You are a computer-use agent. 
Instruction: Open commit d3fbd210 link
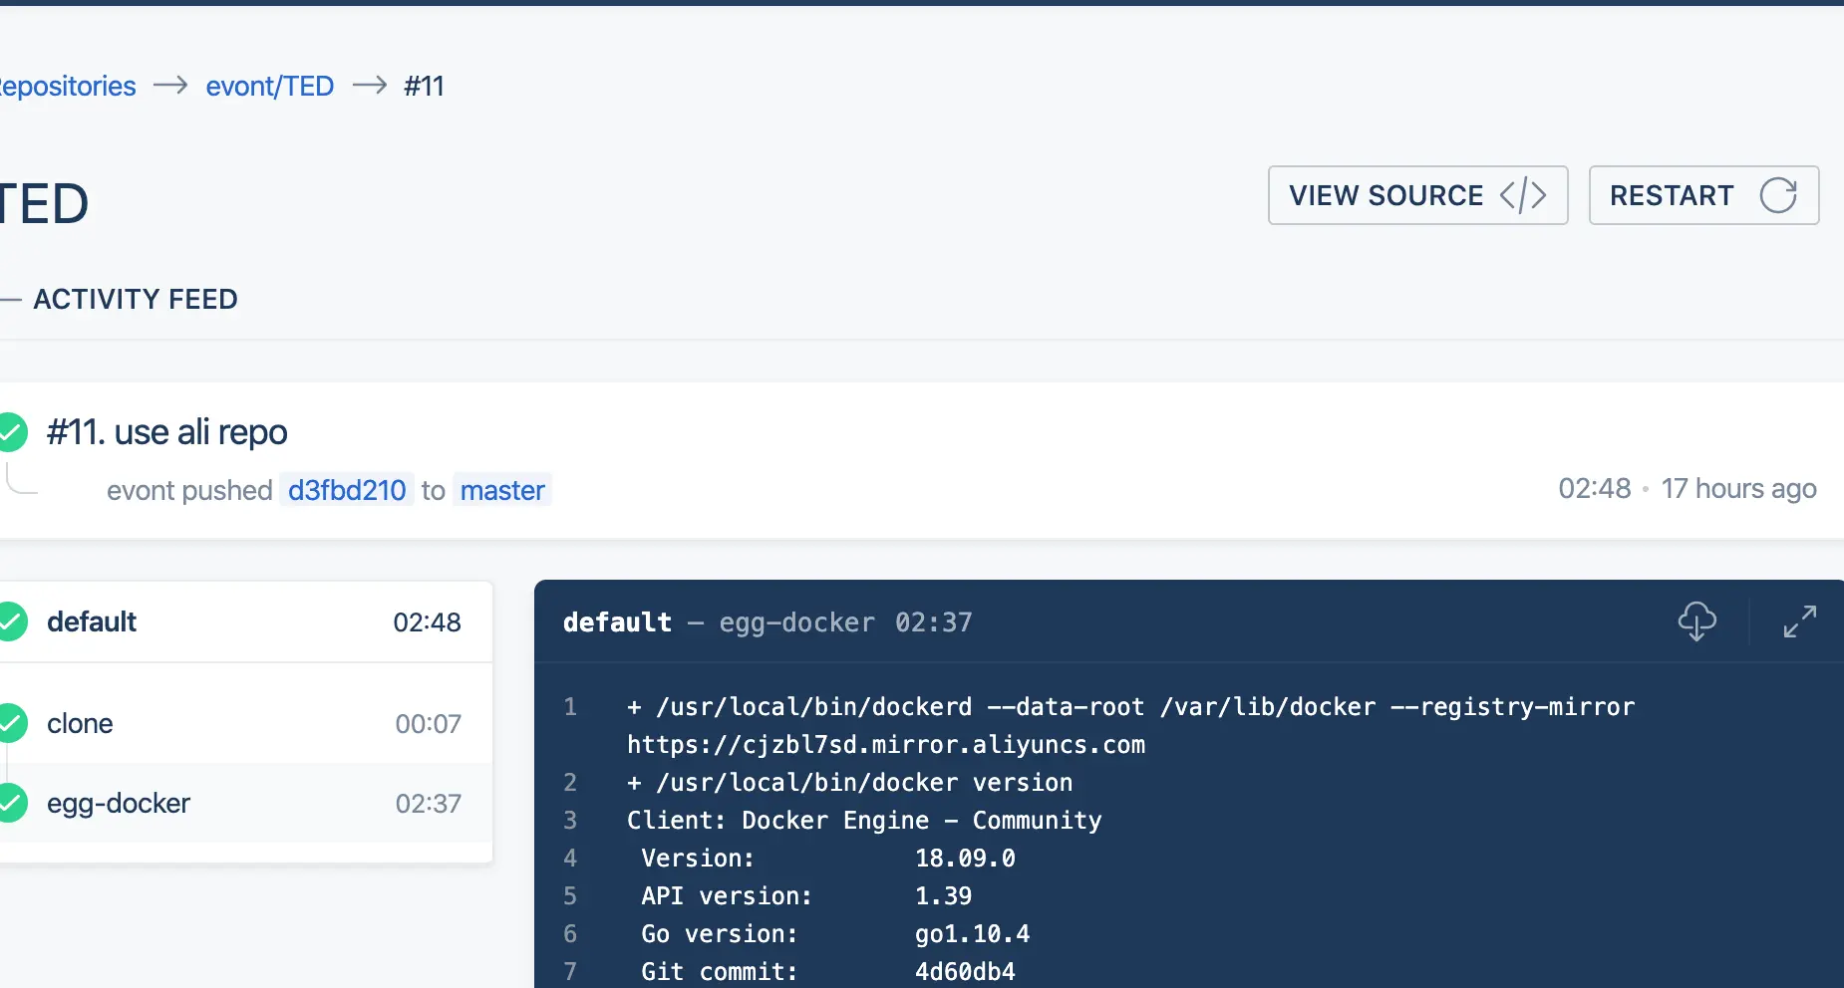coord(347,490)
